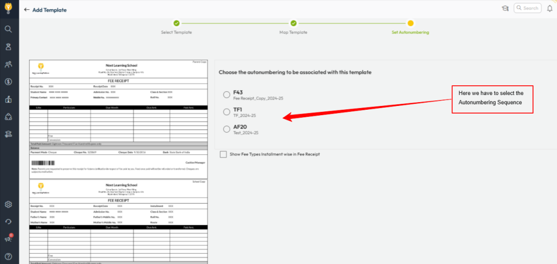
Task: Click the Set Autonumbering step indicator
Action: (x=410, y=23)
